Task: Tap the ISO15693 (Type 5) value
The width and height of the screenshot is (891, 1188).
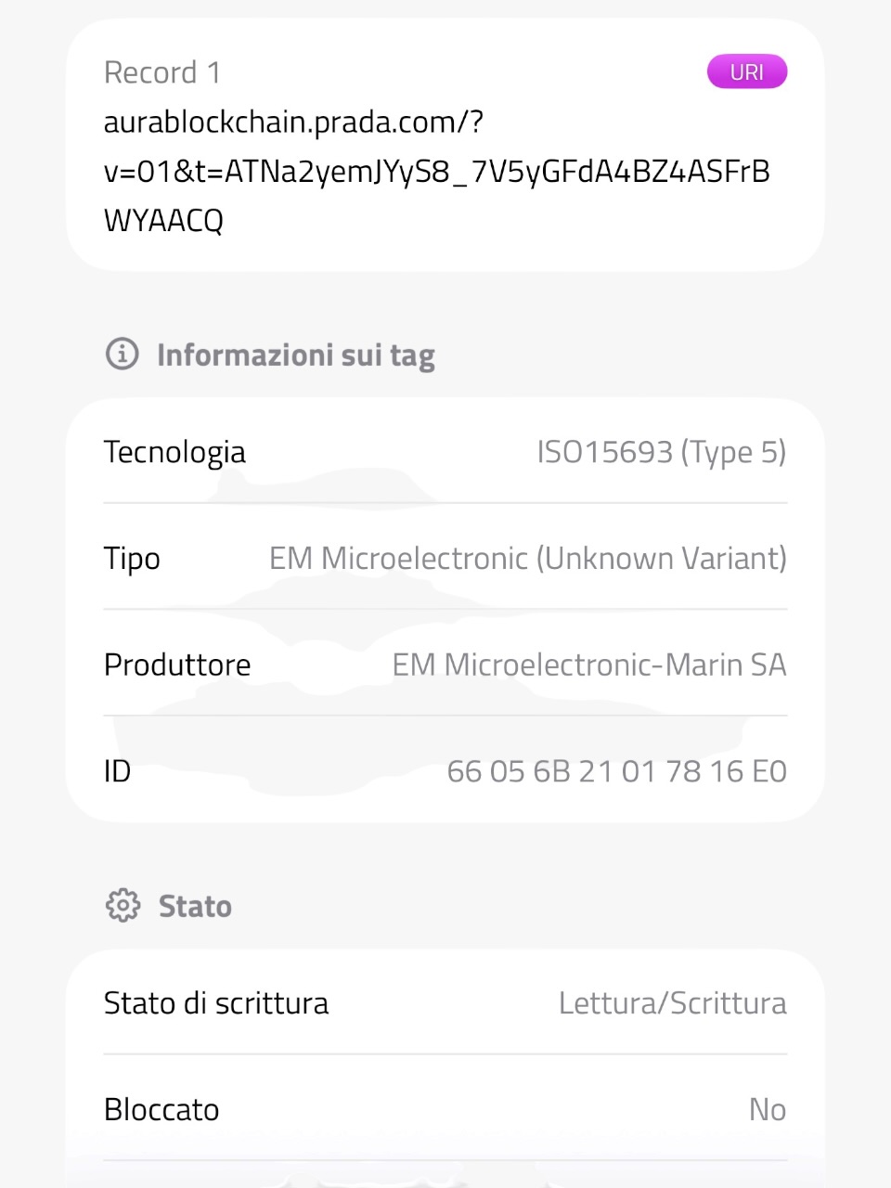Action: coord(662,452)
